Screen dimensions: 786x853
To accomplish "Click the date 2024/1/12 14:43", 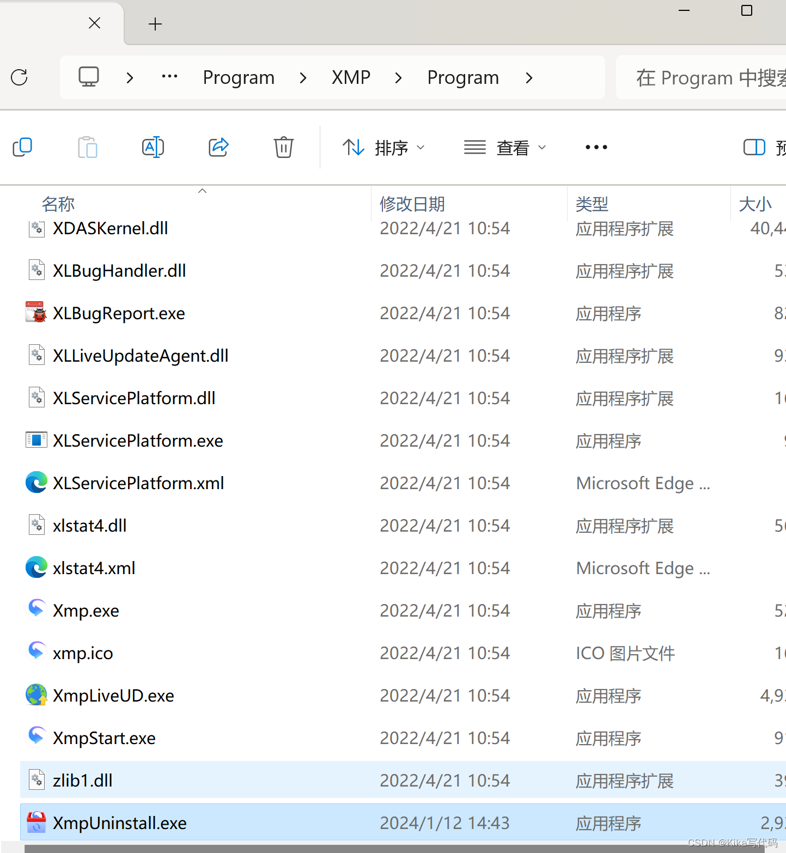I will coord(444,823).
